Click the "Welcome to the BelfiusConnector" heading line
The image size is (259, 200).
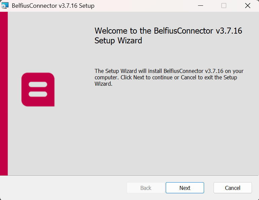coord(155,31)
